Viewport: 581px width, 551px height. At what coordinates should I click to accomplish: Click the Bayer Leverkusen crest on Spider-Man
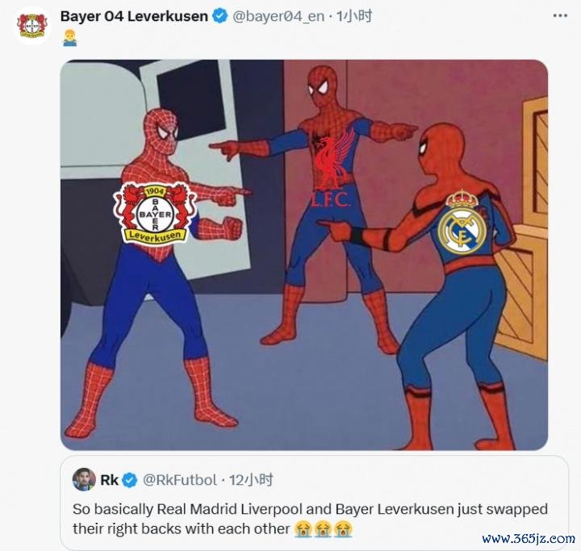click(x=156, y=213)
